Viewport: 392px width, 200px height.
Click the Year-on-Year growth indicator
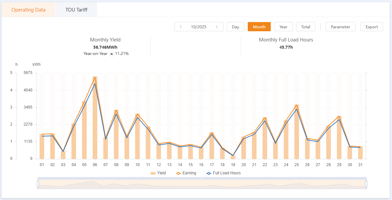pyautogui.click(x=105, y=53)
